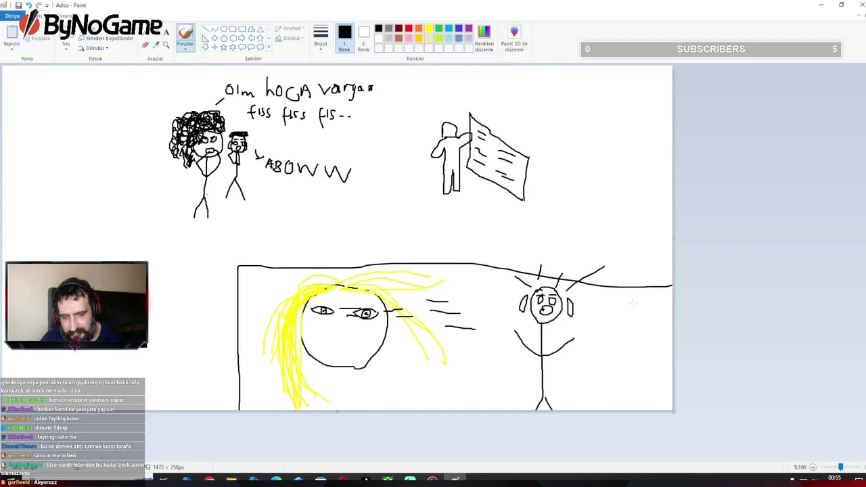Click the Yapıştır clipboard paste icon
This screenshot has width=866, height=487.
click(x=12, y=31)
